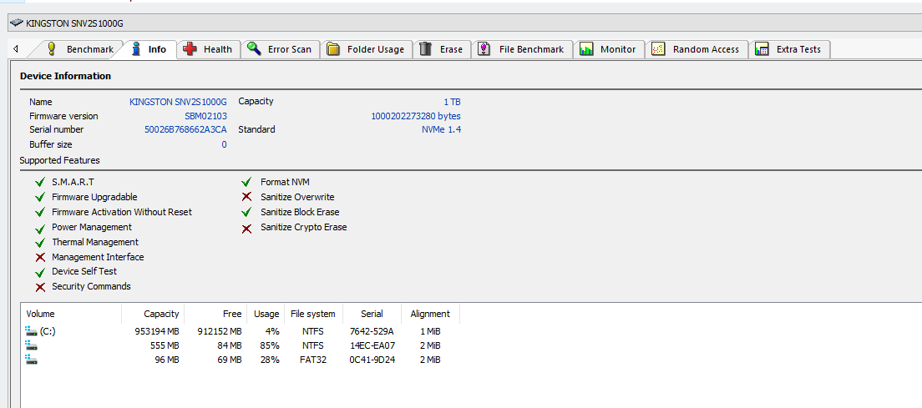Click the volume serial 14EC-EA07
The width and height of the screenshot is (922, 408).
coord(372,345)
